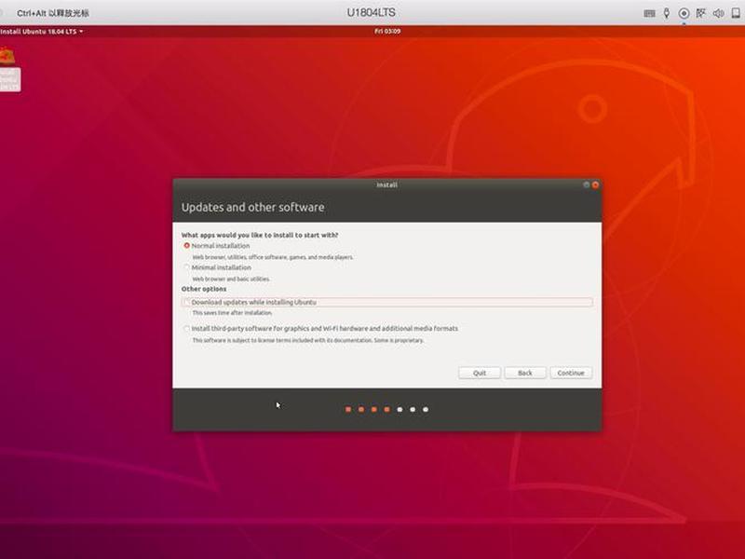Screen dimensions: 745x559
Task: Click This saves time after installation text
Action: 232,313
